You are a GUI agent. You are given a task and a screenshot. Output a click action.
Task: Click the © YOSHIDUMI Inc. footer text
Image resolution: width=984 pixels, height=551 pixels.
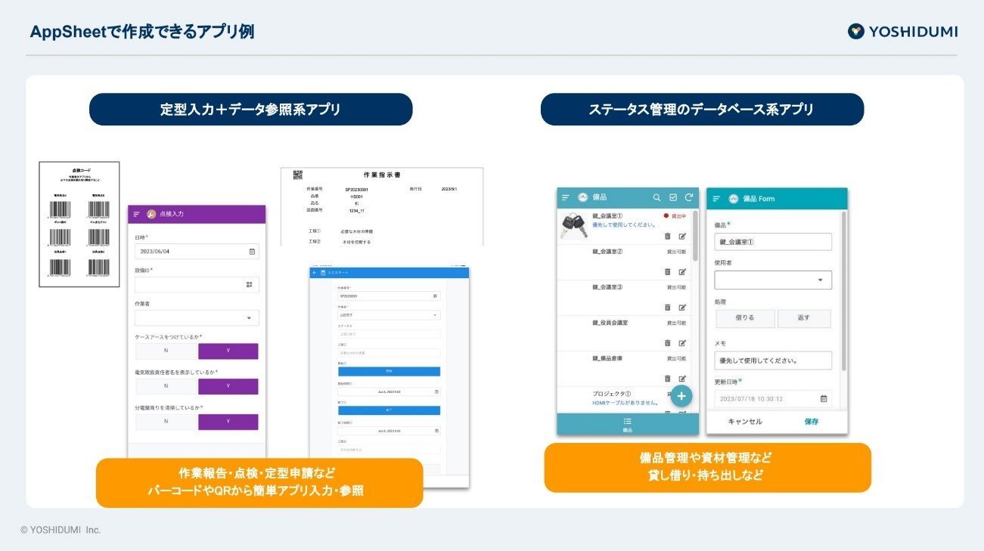tap(61, 530)
